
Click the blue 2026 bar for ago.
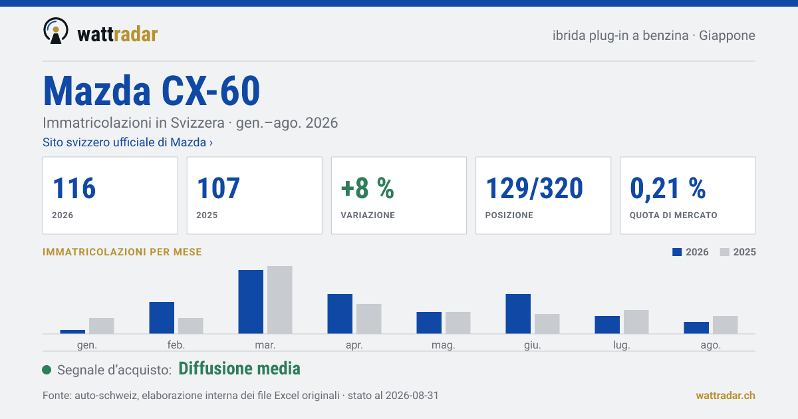[696, 328]
